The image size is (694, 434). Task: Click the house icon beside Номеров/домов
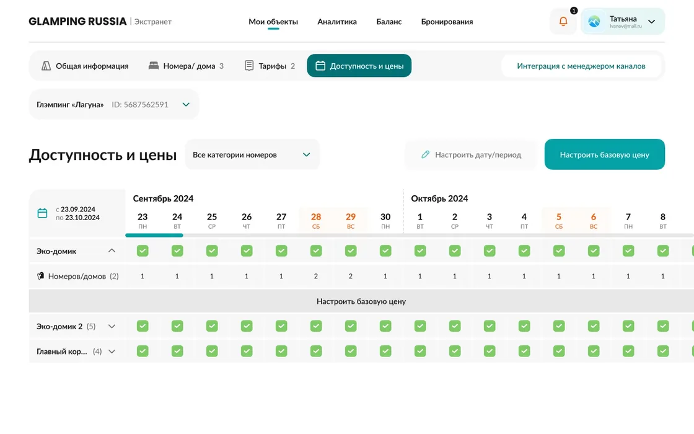click(40, 276)
